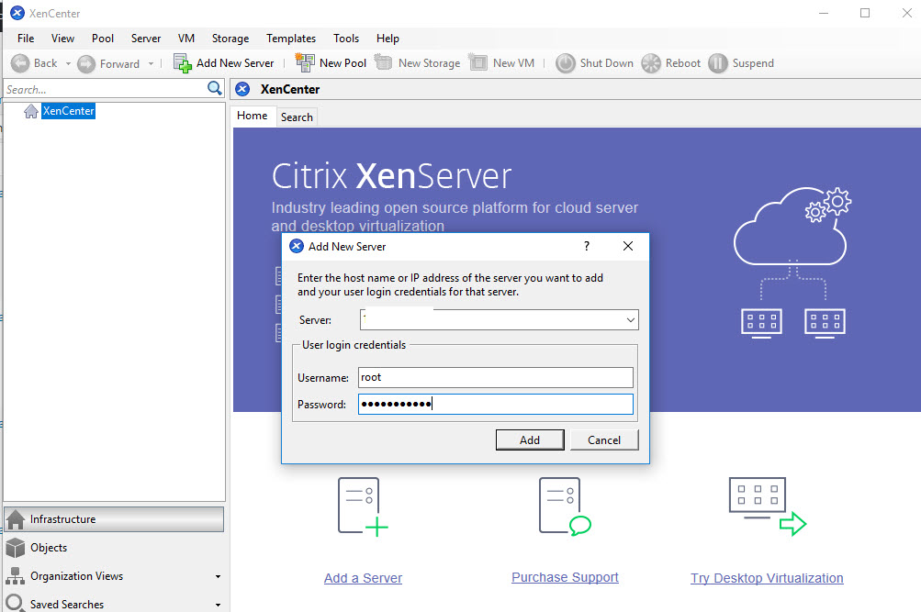921x612 pixels.
Task: Expand the Server address dropdown
Action: point(630,320)
